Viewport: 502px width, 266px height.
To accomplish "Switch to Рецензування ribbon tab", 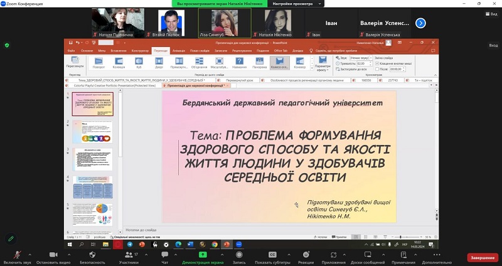I will (x=242, y=51).
